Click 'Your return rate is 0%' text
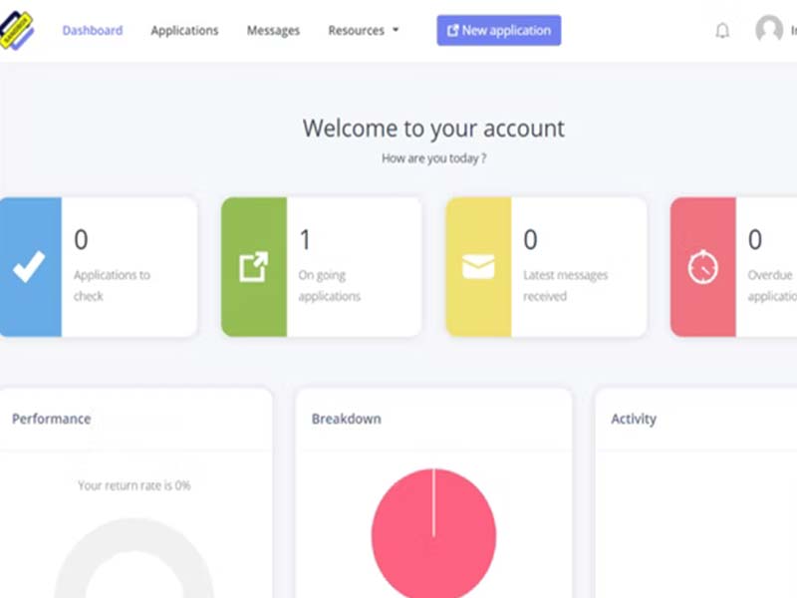797x598 pixels. [134, 485]
